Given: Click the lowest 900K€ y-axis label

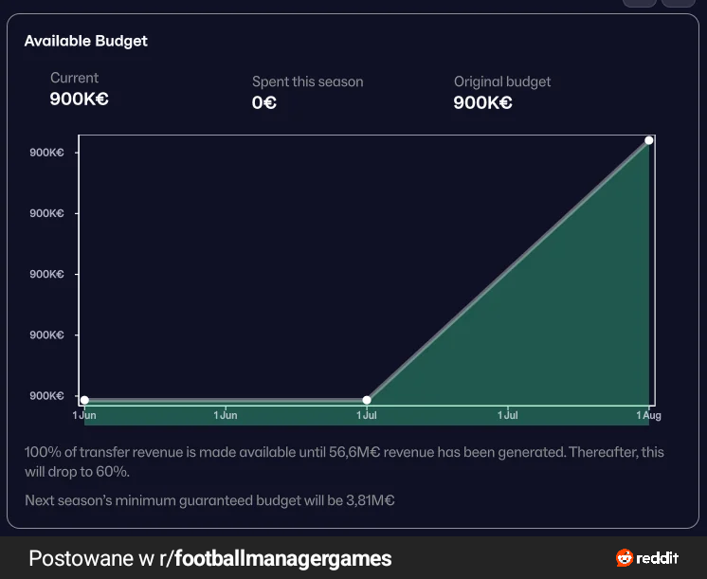Looking at the screenshot, I should [47, 395].
